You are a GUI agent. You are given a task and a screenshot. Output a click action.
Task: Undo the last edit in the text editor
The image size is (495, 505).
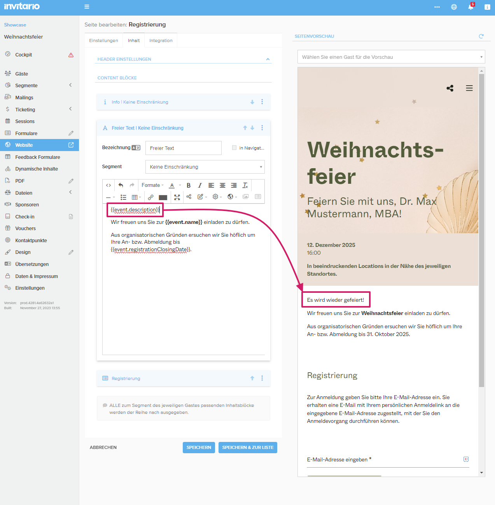(121, 185)
